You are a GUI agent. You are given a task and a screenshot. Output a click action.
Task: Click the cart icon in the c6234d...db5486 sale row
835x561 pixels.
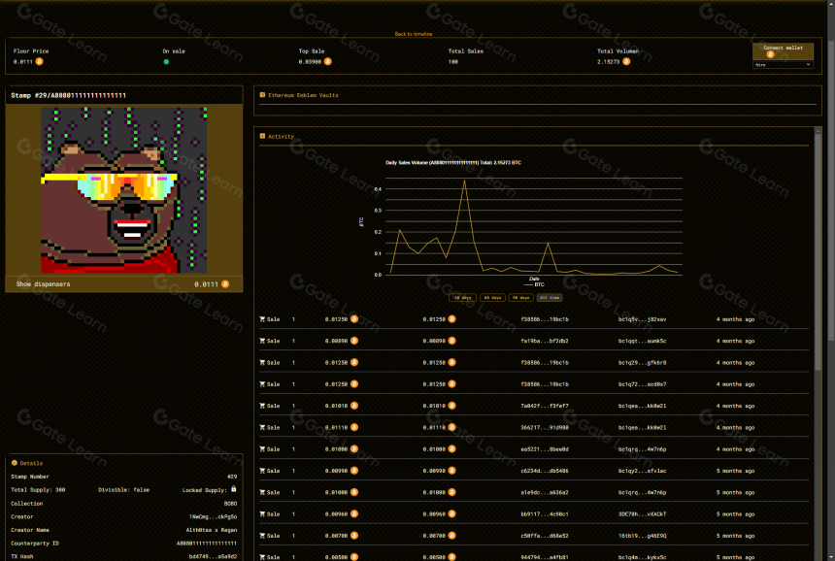(x=262, y=471)
